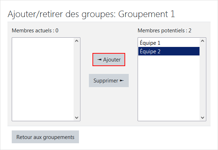Click the current members scrollbar track
Screen dimensions: 218x150
77,78
